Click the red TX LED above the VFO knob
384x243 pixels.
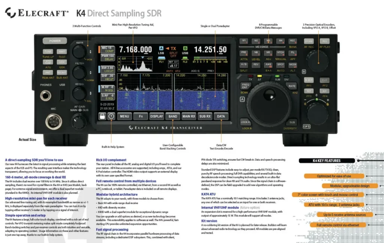click(250, 76)
